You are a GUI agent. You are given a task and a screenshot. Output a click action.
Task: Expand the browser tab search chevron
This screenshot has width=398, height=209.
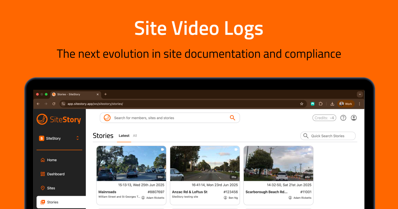click(360, 94)
